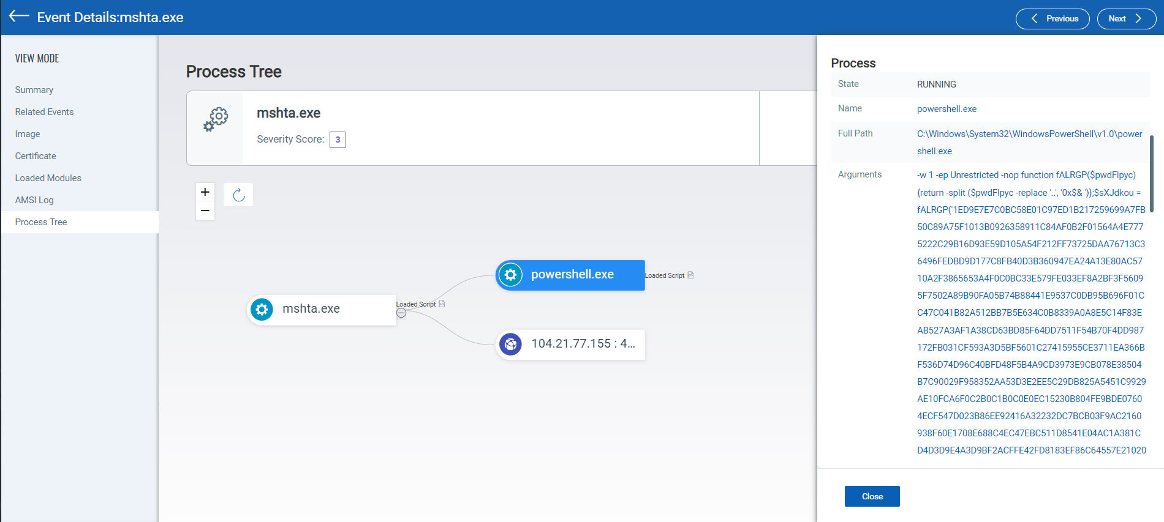Screen dimensions: 1164x522
Task: Click the Severity Score value 3
Action: (338, 140)
